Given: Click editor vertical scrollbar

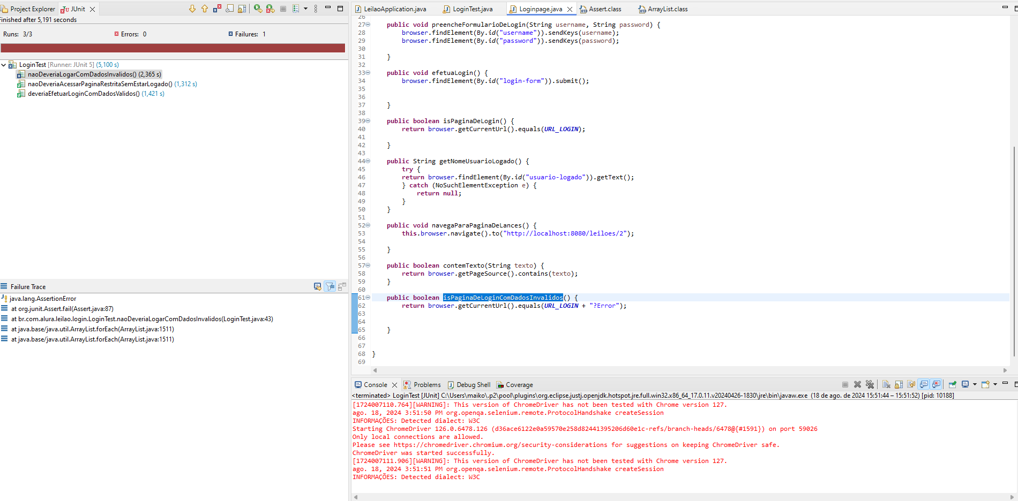Looking at the screenshot, I should click(1014, 252).
